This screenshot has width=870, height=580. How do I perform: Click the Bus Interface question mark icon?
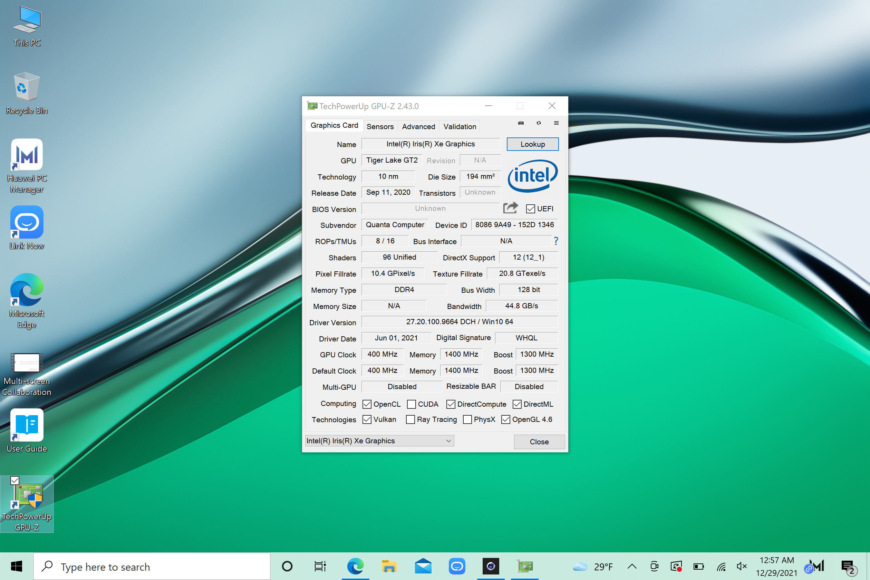point(555,241)
